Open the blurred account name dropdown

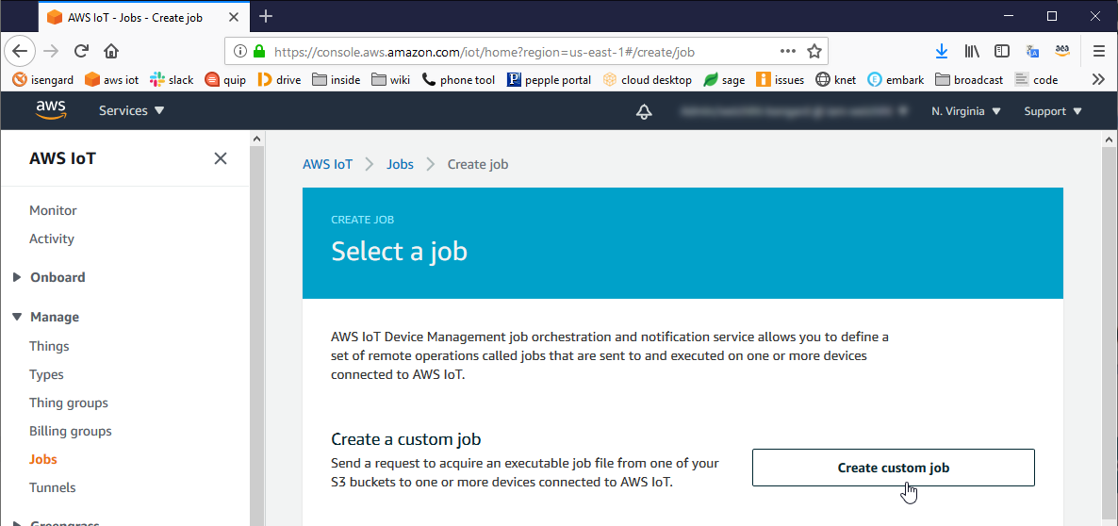pos(795,110)
